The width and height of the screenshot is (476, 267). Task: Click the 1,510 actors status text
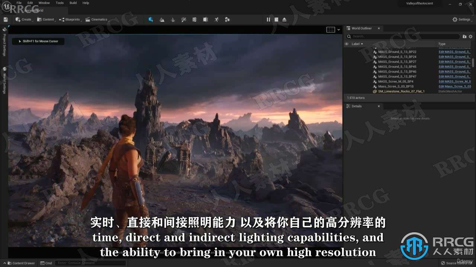click(x=356, y=98)
